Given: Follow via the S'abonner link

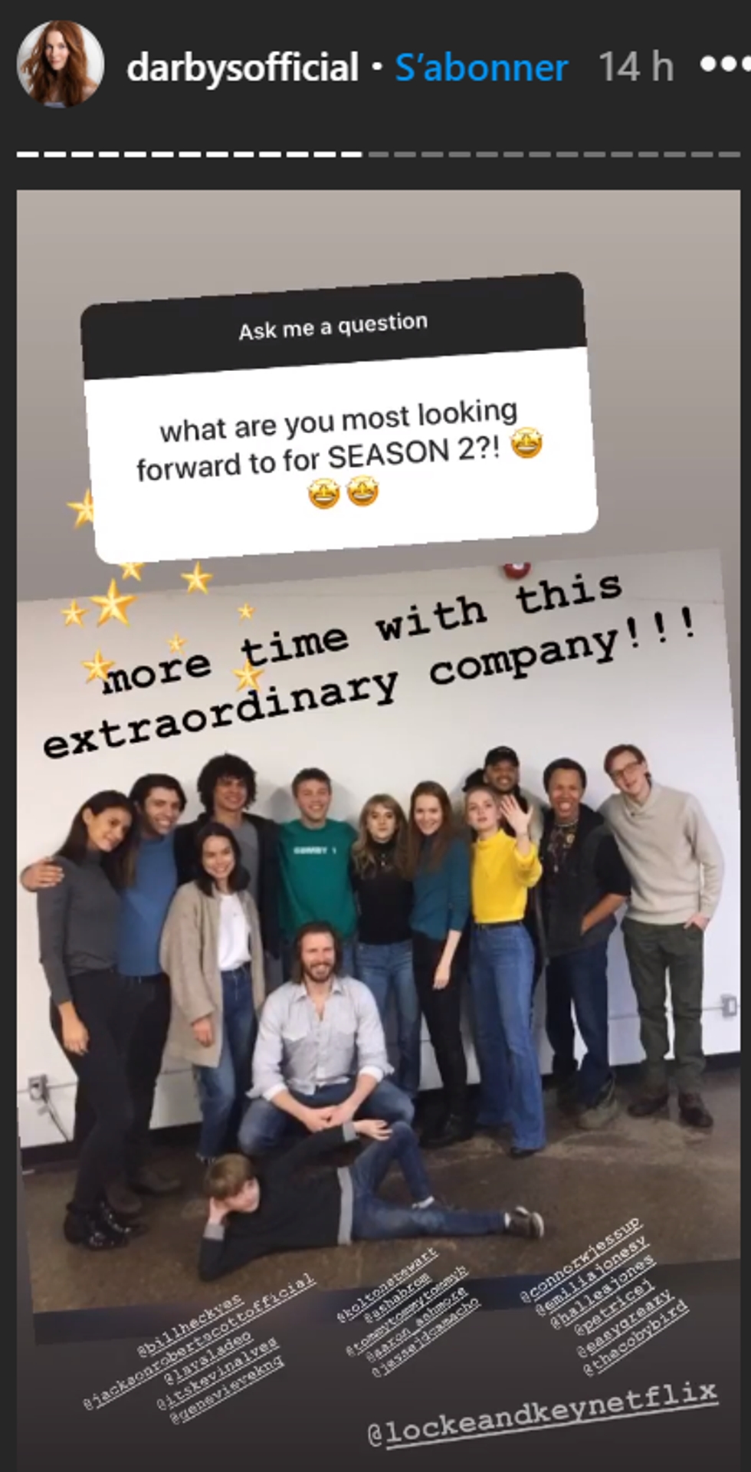Looking at the screenshot, I should pyautogui.click(x=481, y=67).
